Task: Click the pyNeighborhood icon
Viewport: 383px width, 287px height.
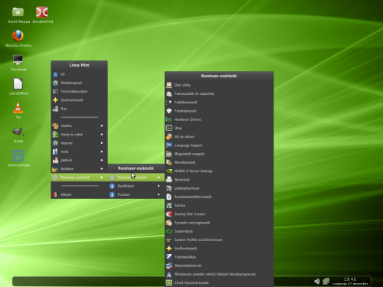Action: click(x=169, y=188)
